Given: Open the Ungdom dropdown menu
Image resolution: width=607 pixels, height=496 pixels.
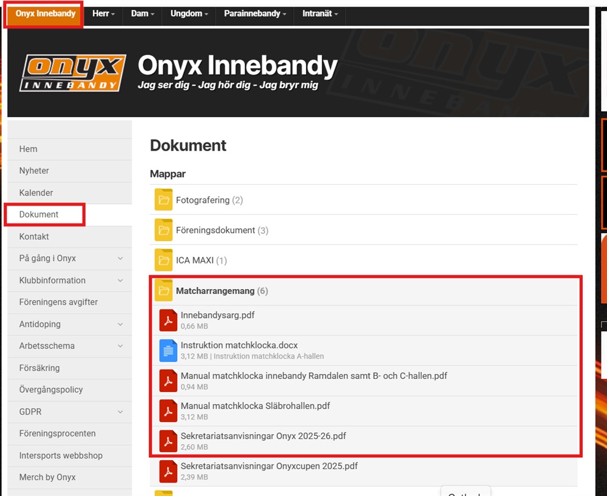Looking at the screenshot, I should [189, 13].
